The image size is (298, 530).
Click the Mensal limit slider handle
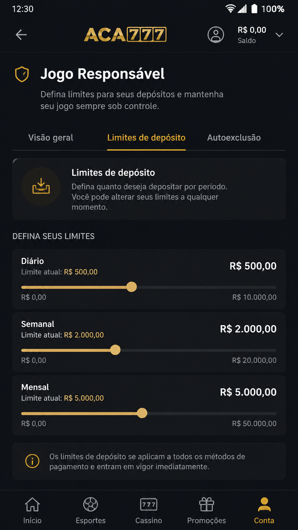(142, 413)
